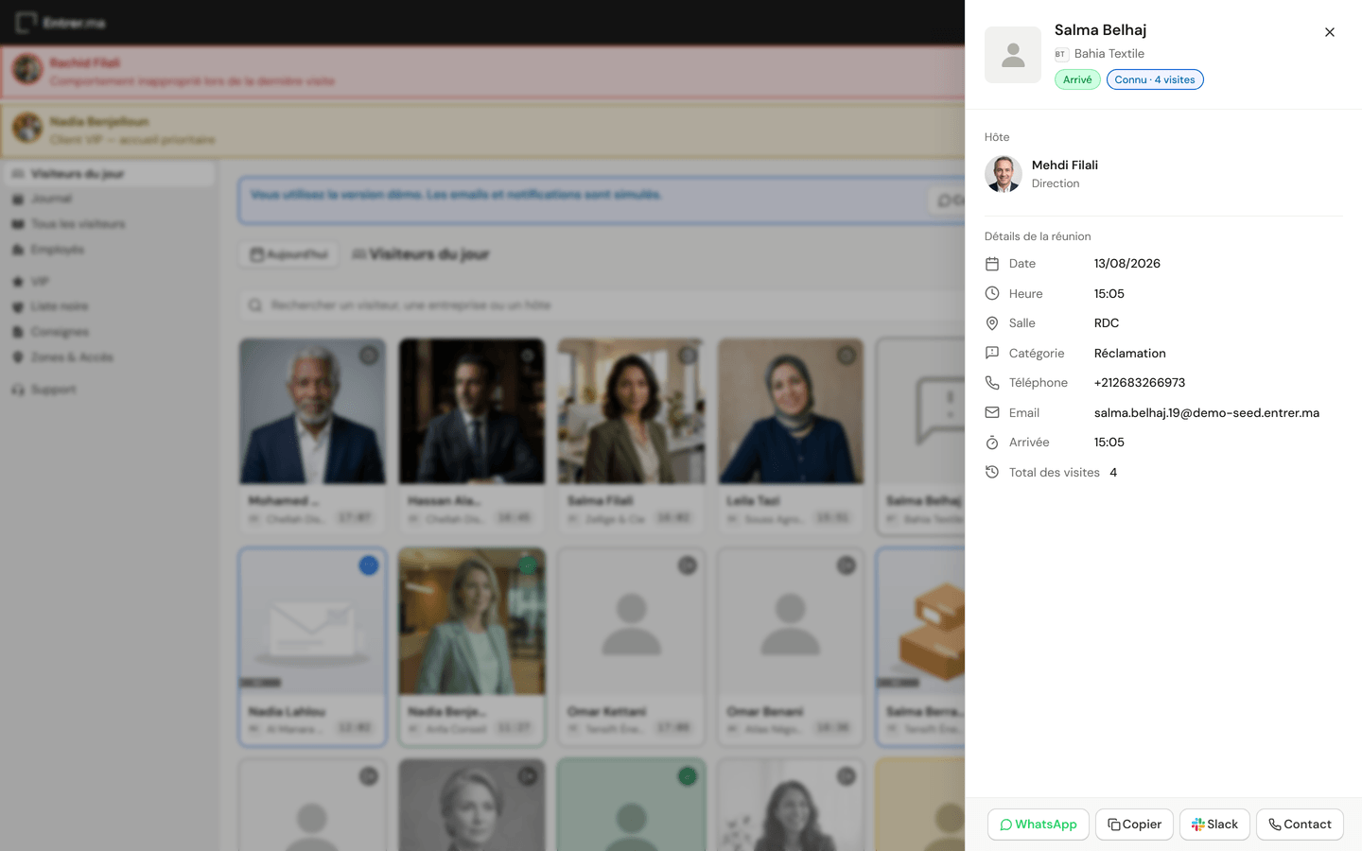The height and width of the screenshot is (851, 1362).
Task: Select the room value "RDC"
Action: pos(1107,323)
